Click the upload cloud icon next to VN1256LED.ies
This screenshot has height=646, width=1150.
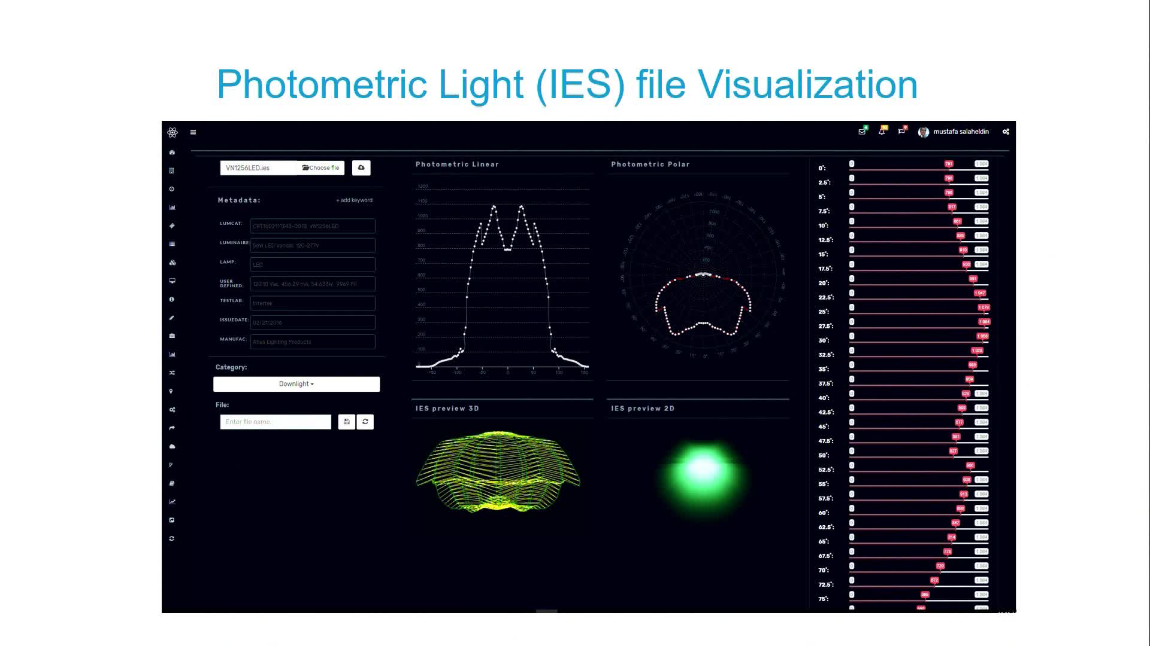click(x=361, y=167)
